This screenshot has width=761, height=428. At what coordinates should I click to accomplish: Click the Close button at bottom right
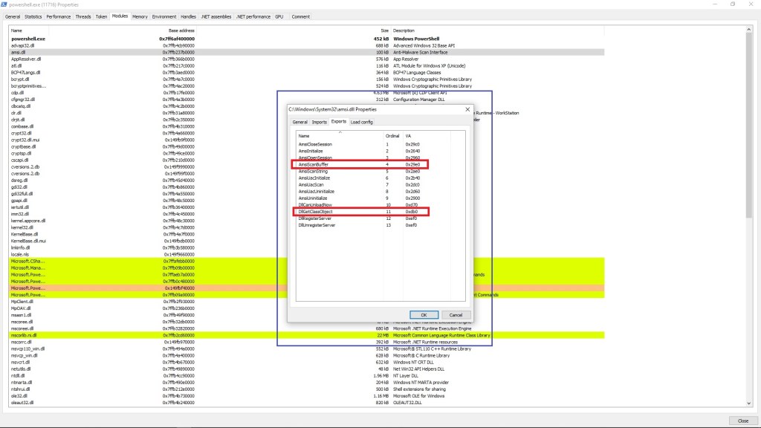(743, 421)
